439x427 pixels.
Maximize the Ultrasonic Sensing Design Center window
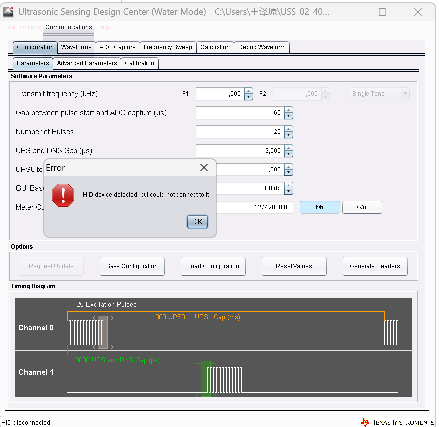point(382,12)
